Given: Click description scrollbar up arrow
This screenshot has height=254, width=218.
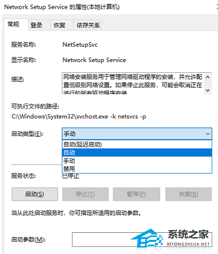Looking at the screenshot, I should (208, 77).
